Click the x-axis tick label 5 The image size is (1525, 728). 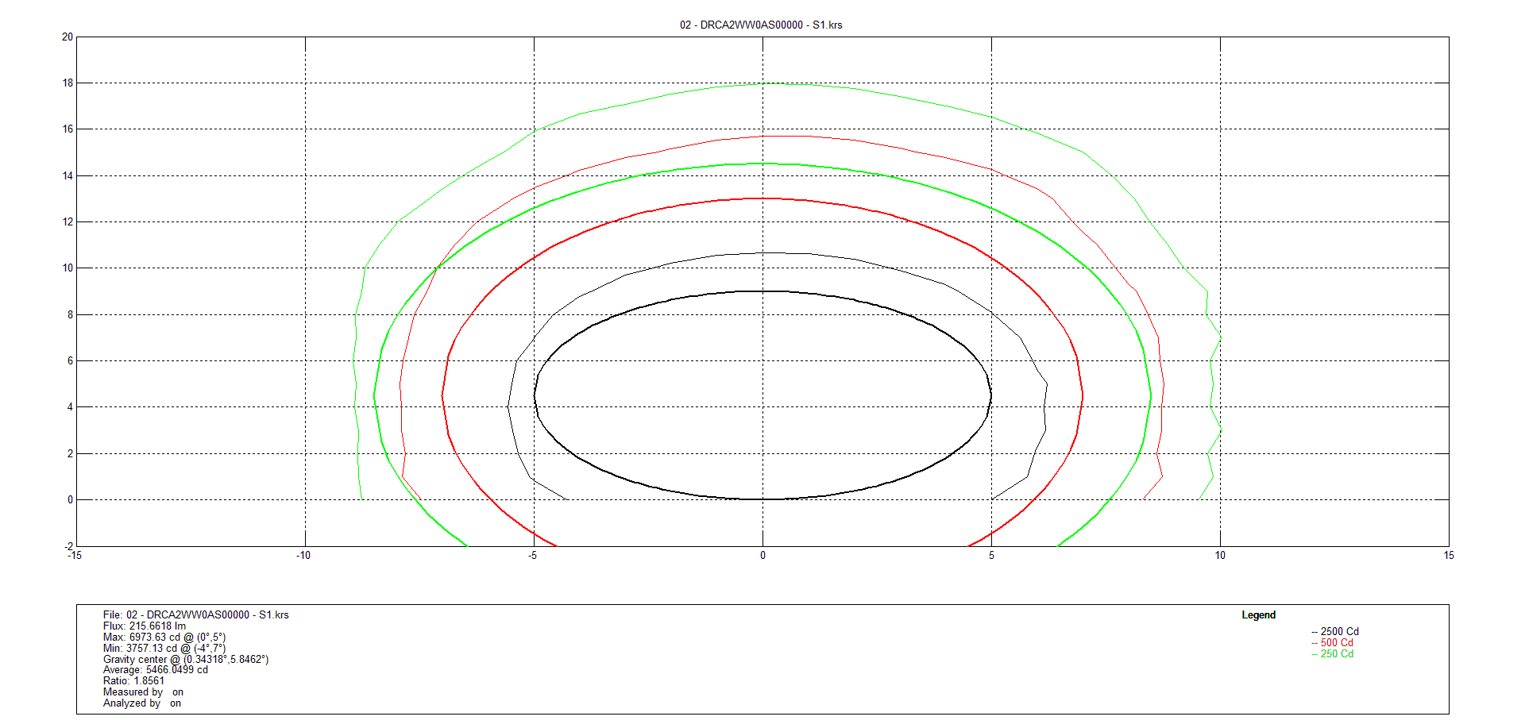[991, 556]
